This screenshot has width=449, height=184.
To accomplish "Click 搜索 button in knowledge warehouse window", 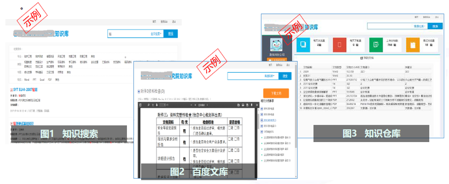I will point(436,26).
